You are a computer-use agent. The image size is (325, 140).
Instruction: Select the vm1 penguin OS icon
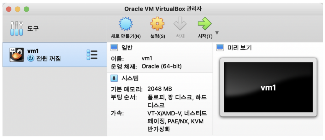[17, 55]
